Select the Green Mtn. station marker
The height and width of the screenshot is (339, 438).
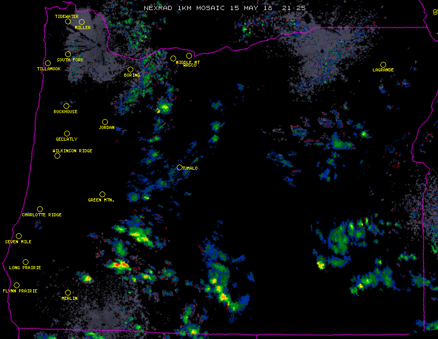pyautogui.click(x=102, y=194)
